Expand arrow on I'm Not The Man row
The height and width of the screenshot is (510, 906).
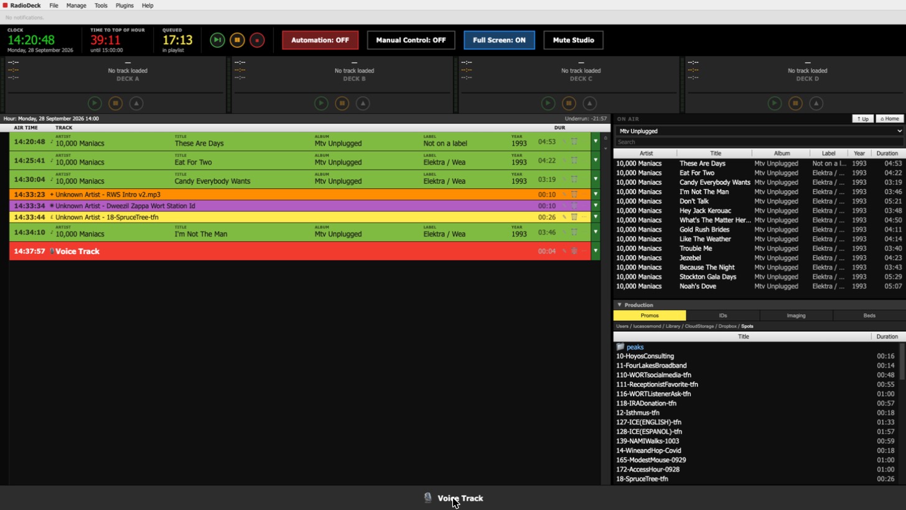(595, 232)
